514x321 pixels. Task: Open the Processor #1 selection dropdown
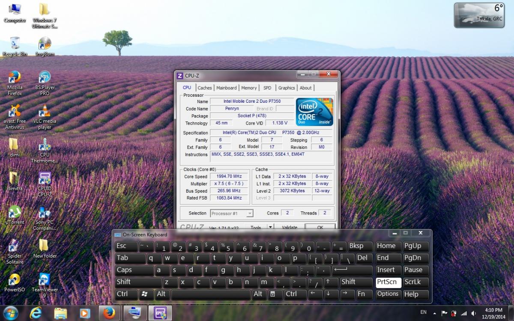232,213
